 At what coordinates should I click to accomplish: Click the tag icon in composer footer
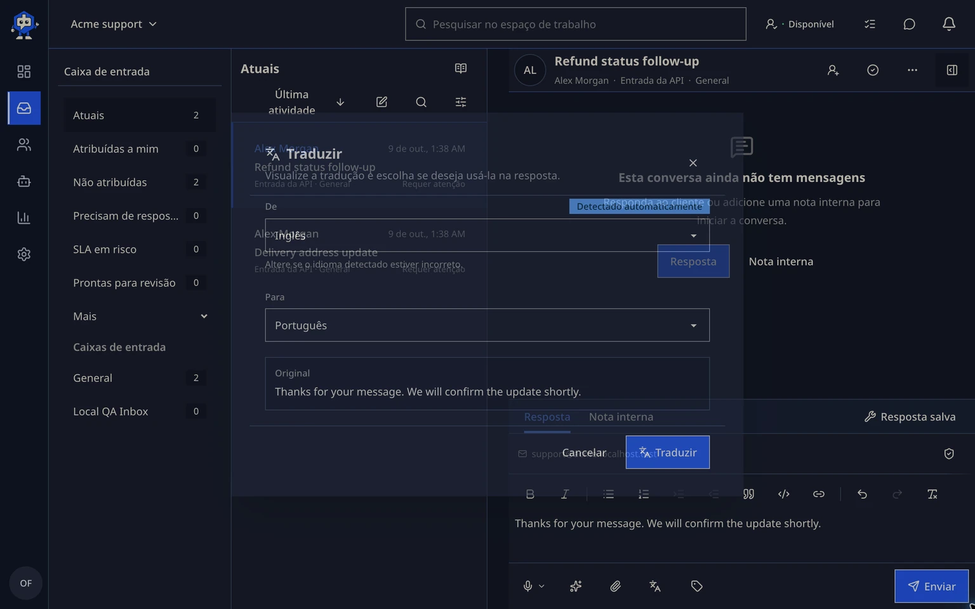tap(696, 586)
